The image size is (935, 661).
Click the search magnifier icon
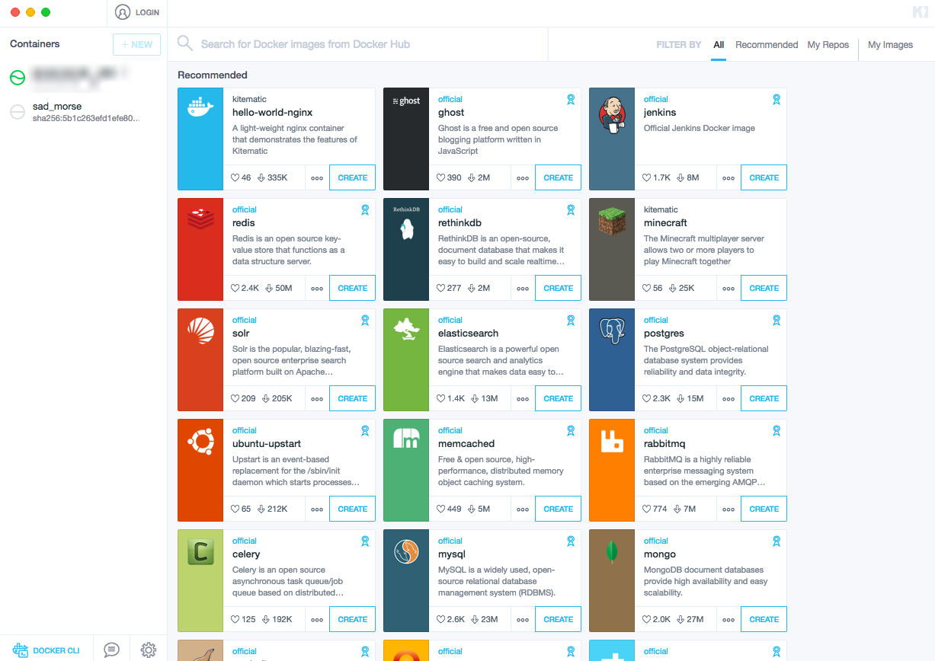(x=185, y=43)
